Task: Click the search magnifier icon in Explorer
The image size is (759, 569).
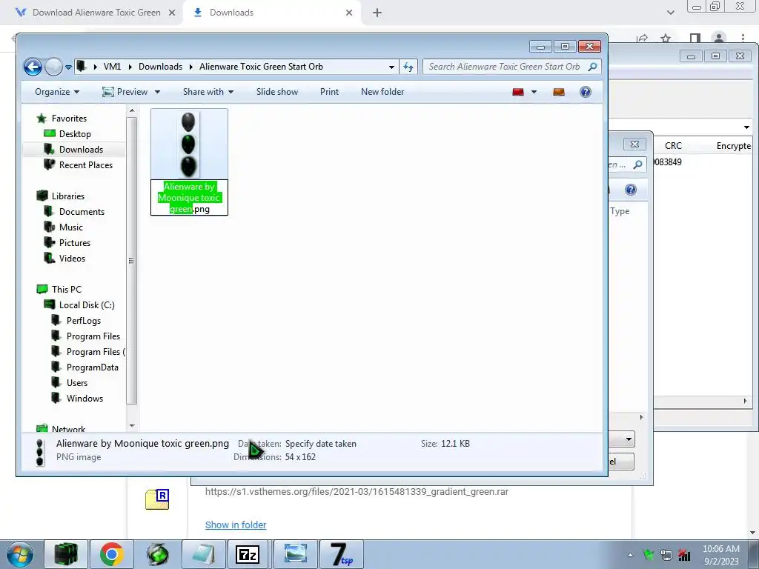Action: pyautogui.click(x=592, y=67)
